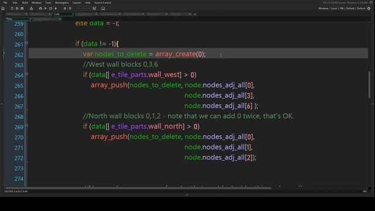
Task: Click the INS indicator in status bar
Action: point(365,192)
